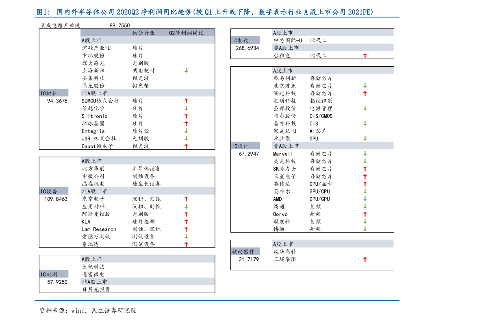Click the green down arrow in 爱德万测试 row
484x322 pixels.
click(x=186, y=237)
